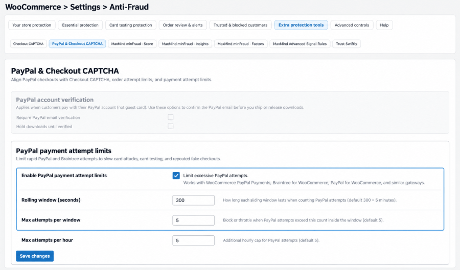Go to the Order review & alerts tab

tap(183, 25)
